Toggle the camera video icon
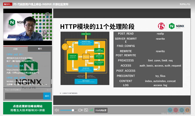Viewport: 195px width, 116px height. click(x=80, y=110)
